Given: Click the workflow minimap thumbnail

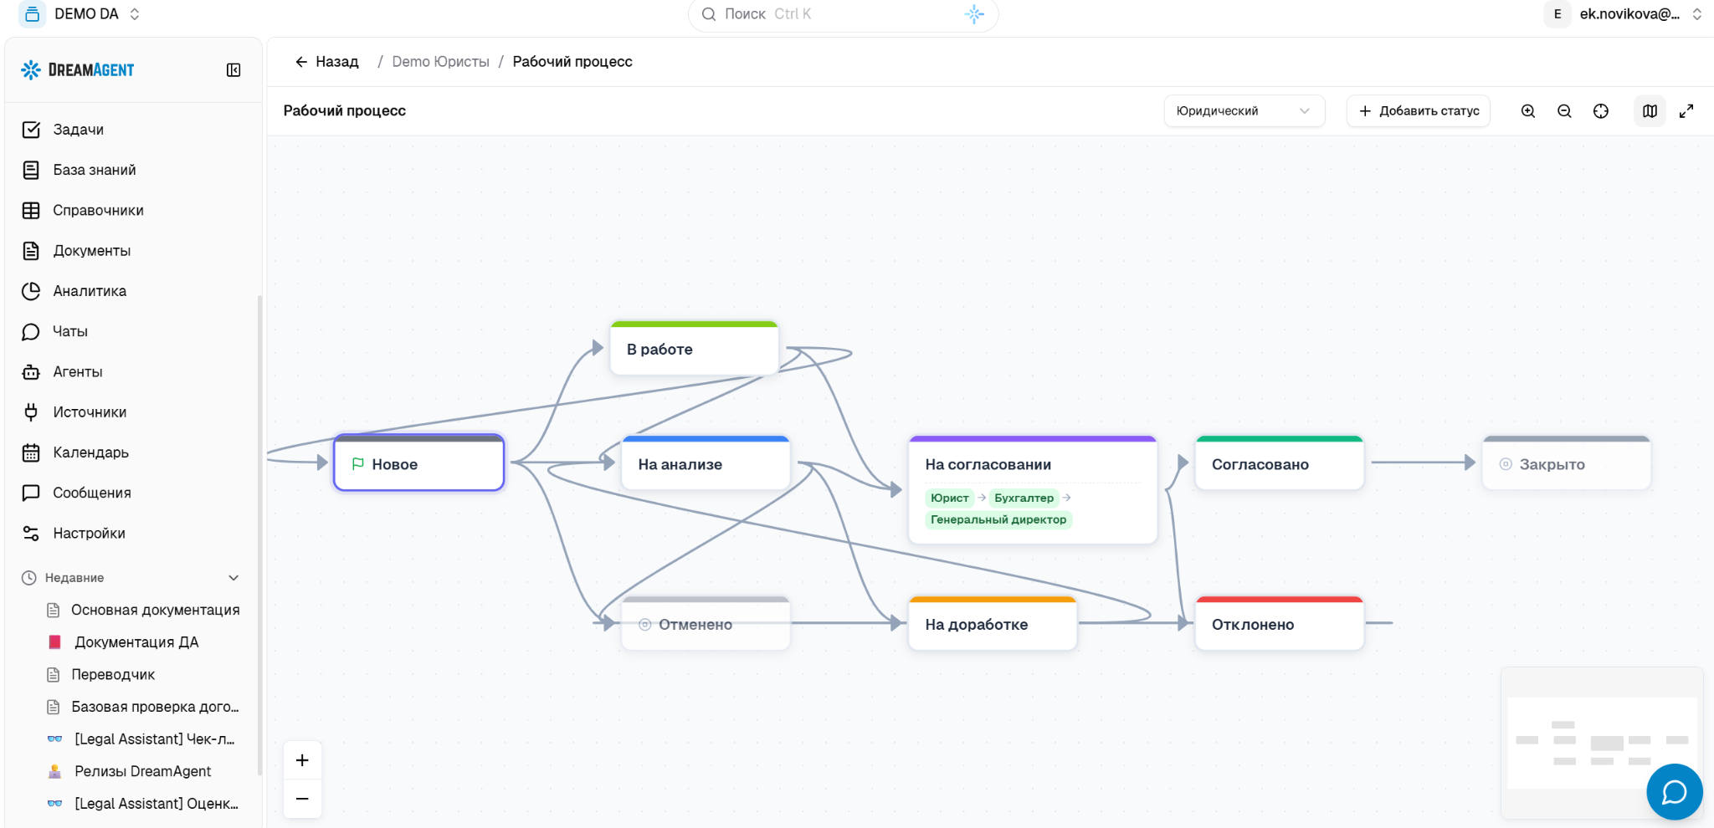Looking at the screenshot, I should (x=1602, y=743).
